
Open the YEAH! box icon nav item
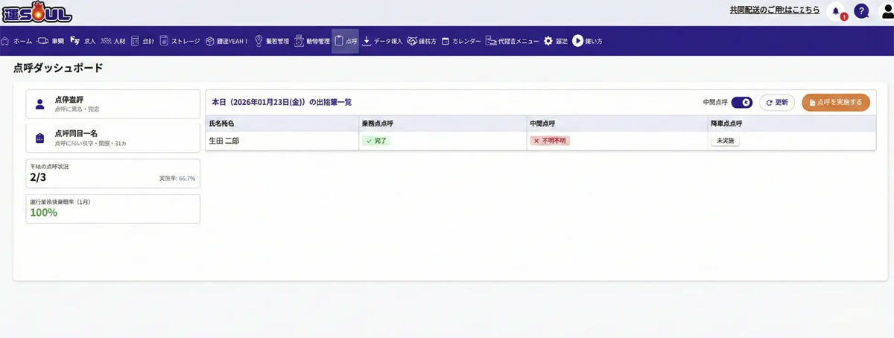(227, 41)
